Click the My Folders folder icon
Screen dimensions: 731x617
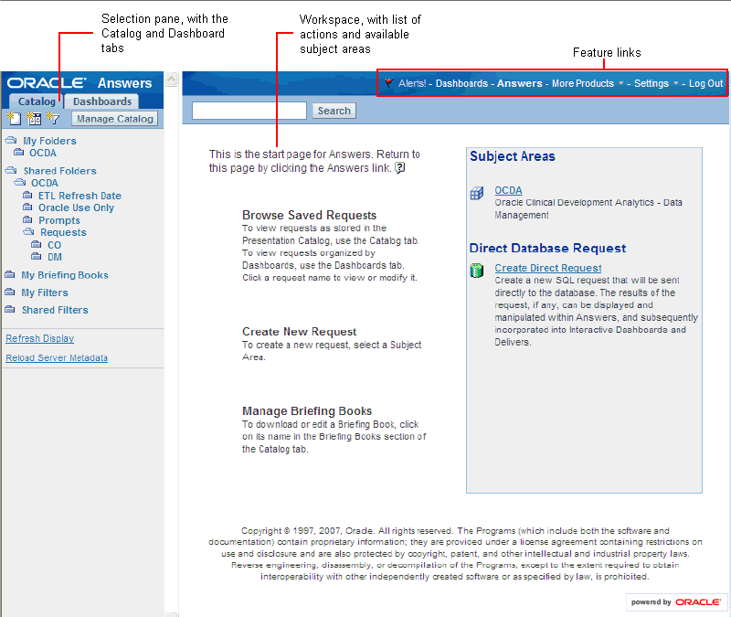11,140
